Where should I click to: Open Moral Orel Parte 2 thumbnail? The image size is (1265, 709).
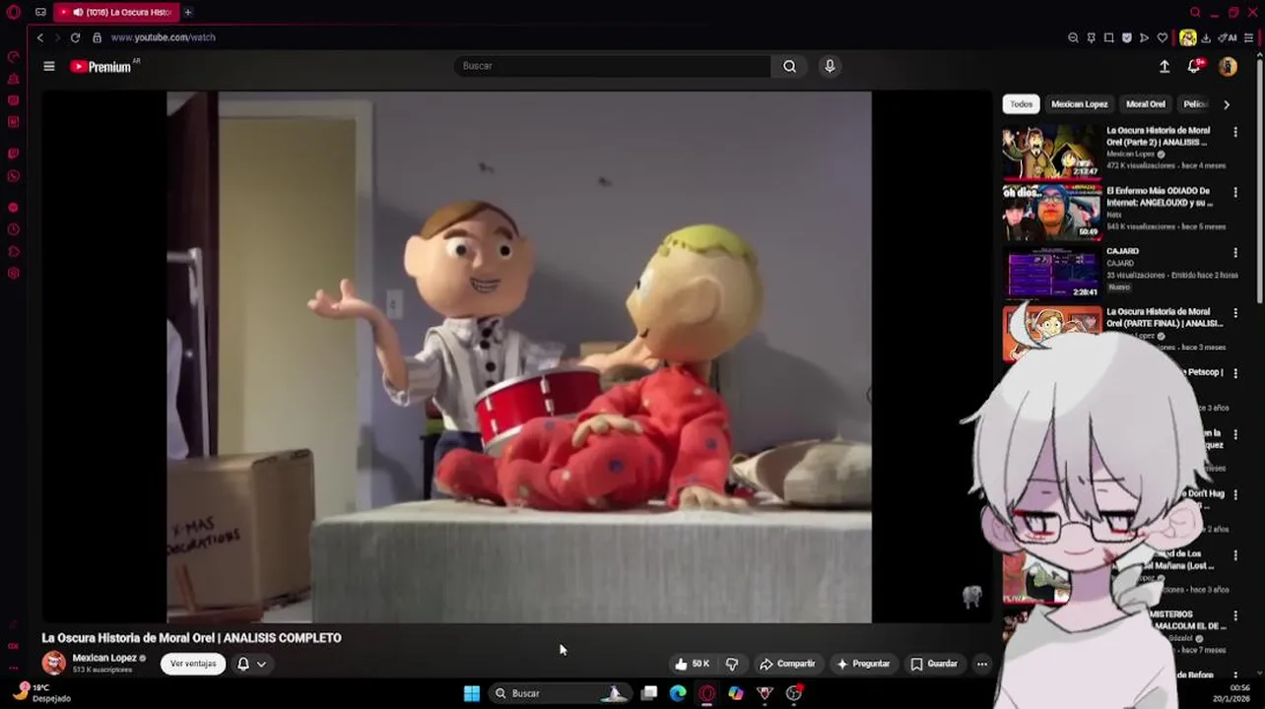1051,151
